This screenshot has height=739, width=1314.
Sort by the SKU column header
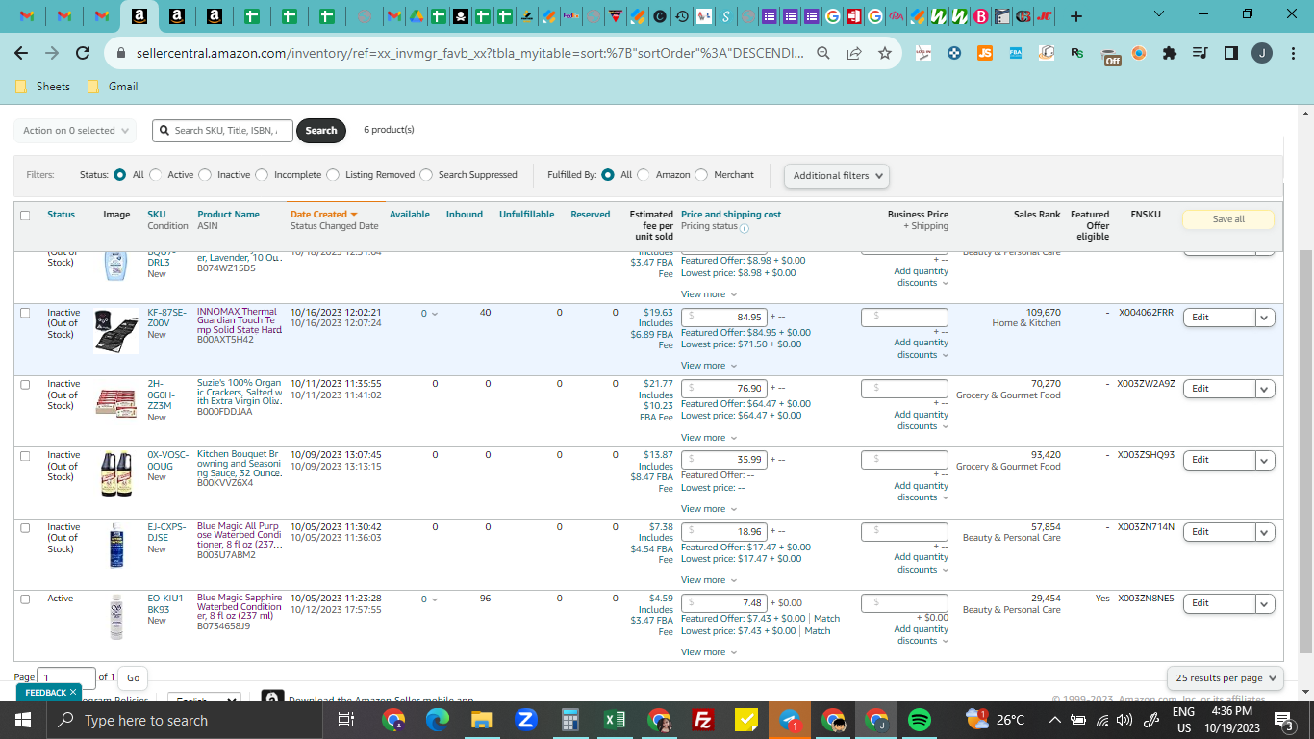point(156,215)
